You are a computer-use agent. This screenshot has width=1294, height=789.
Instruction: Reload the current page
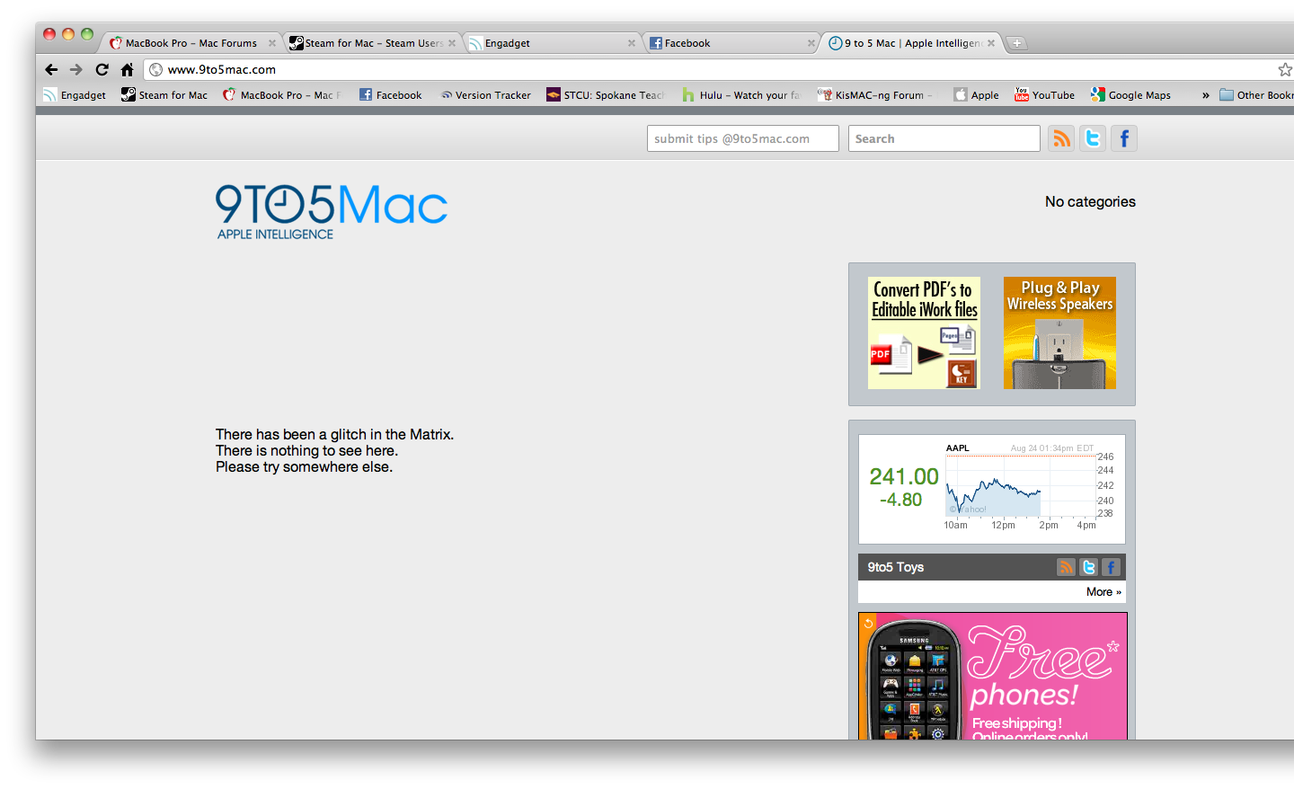102,69
